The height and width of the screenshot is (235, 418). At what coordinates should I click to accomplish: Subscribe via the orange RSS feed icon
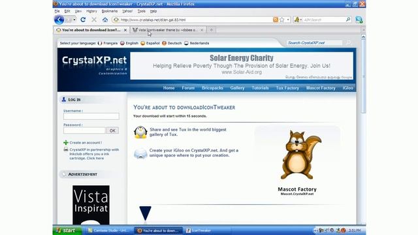coord(276,20)
